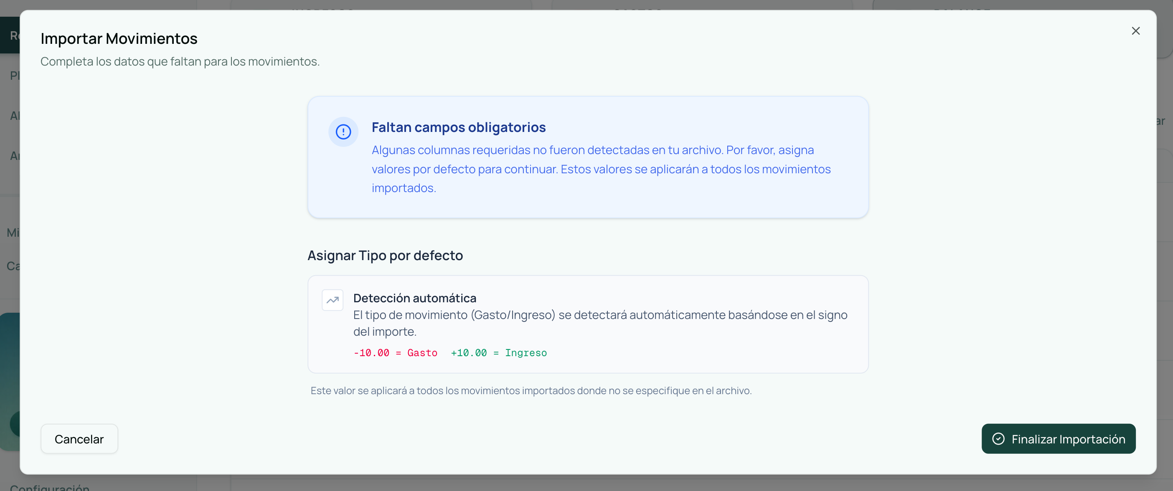This screenshot has width=1173, height=491.
Task: Click the green +10.00 = Ingreso example
Action: [498, 353]
